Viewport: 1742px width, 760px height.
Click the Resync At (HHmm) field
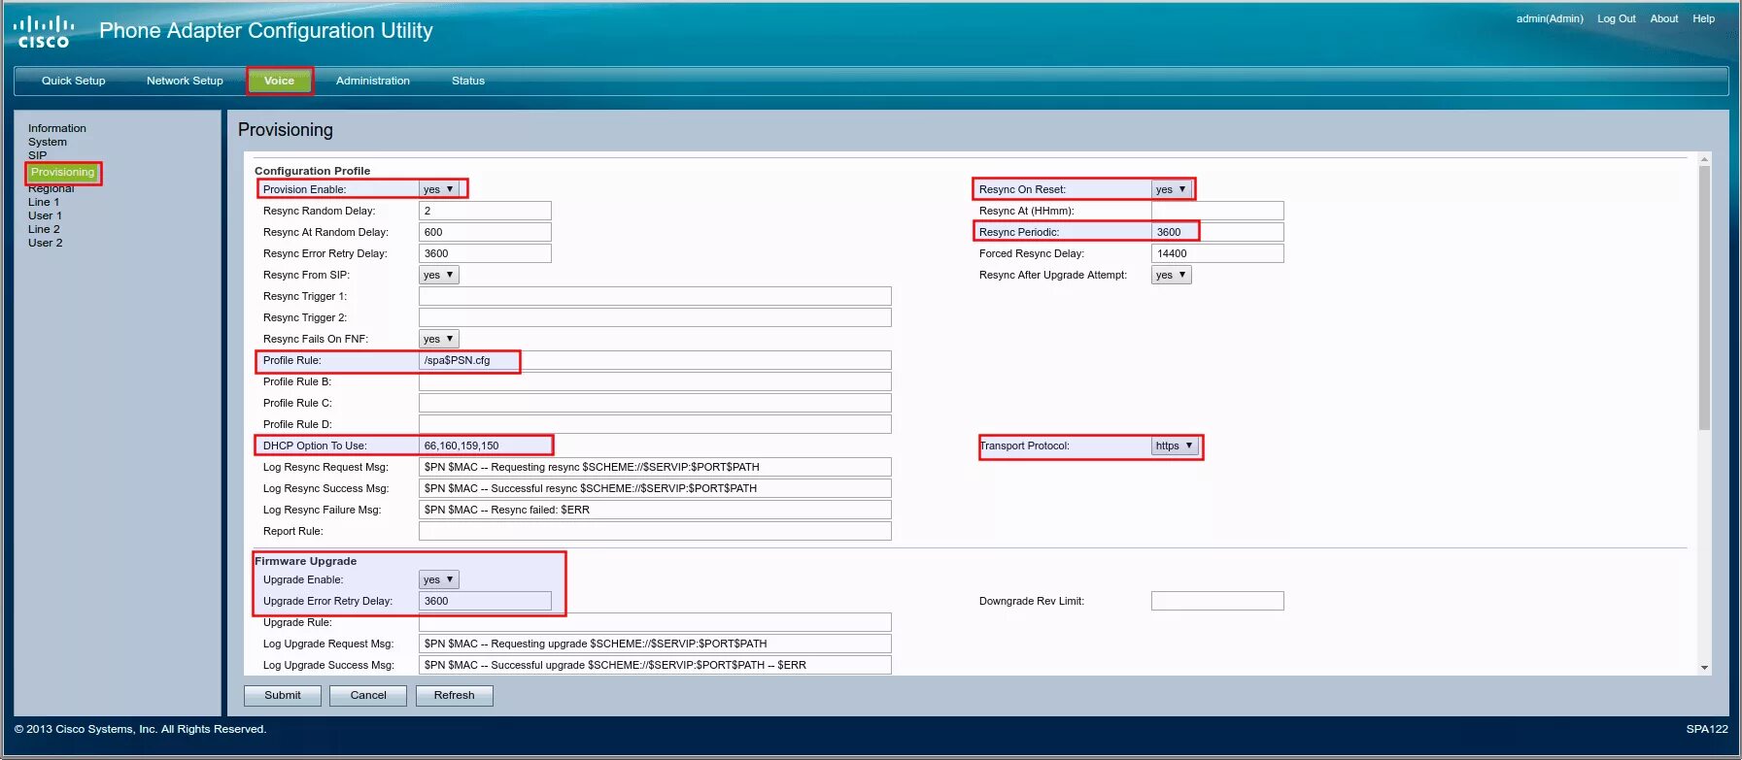click(x=1217, y=211)
